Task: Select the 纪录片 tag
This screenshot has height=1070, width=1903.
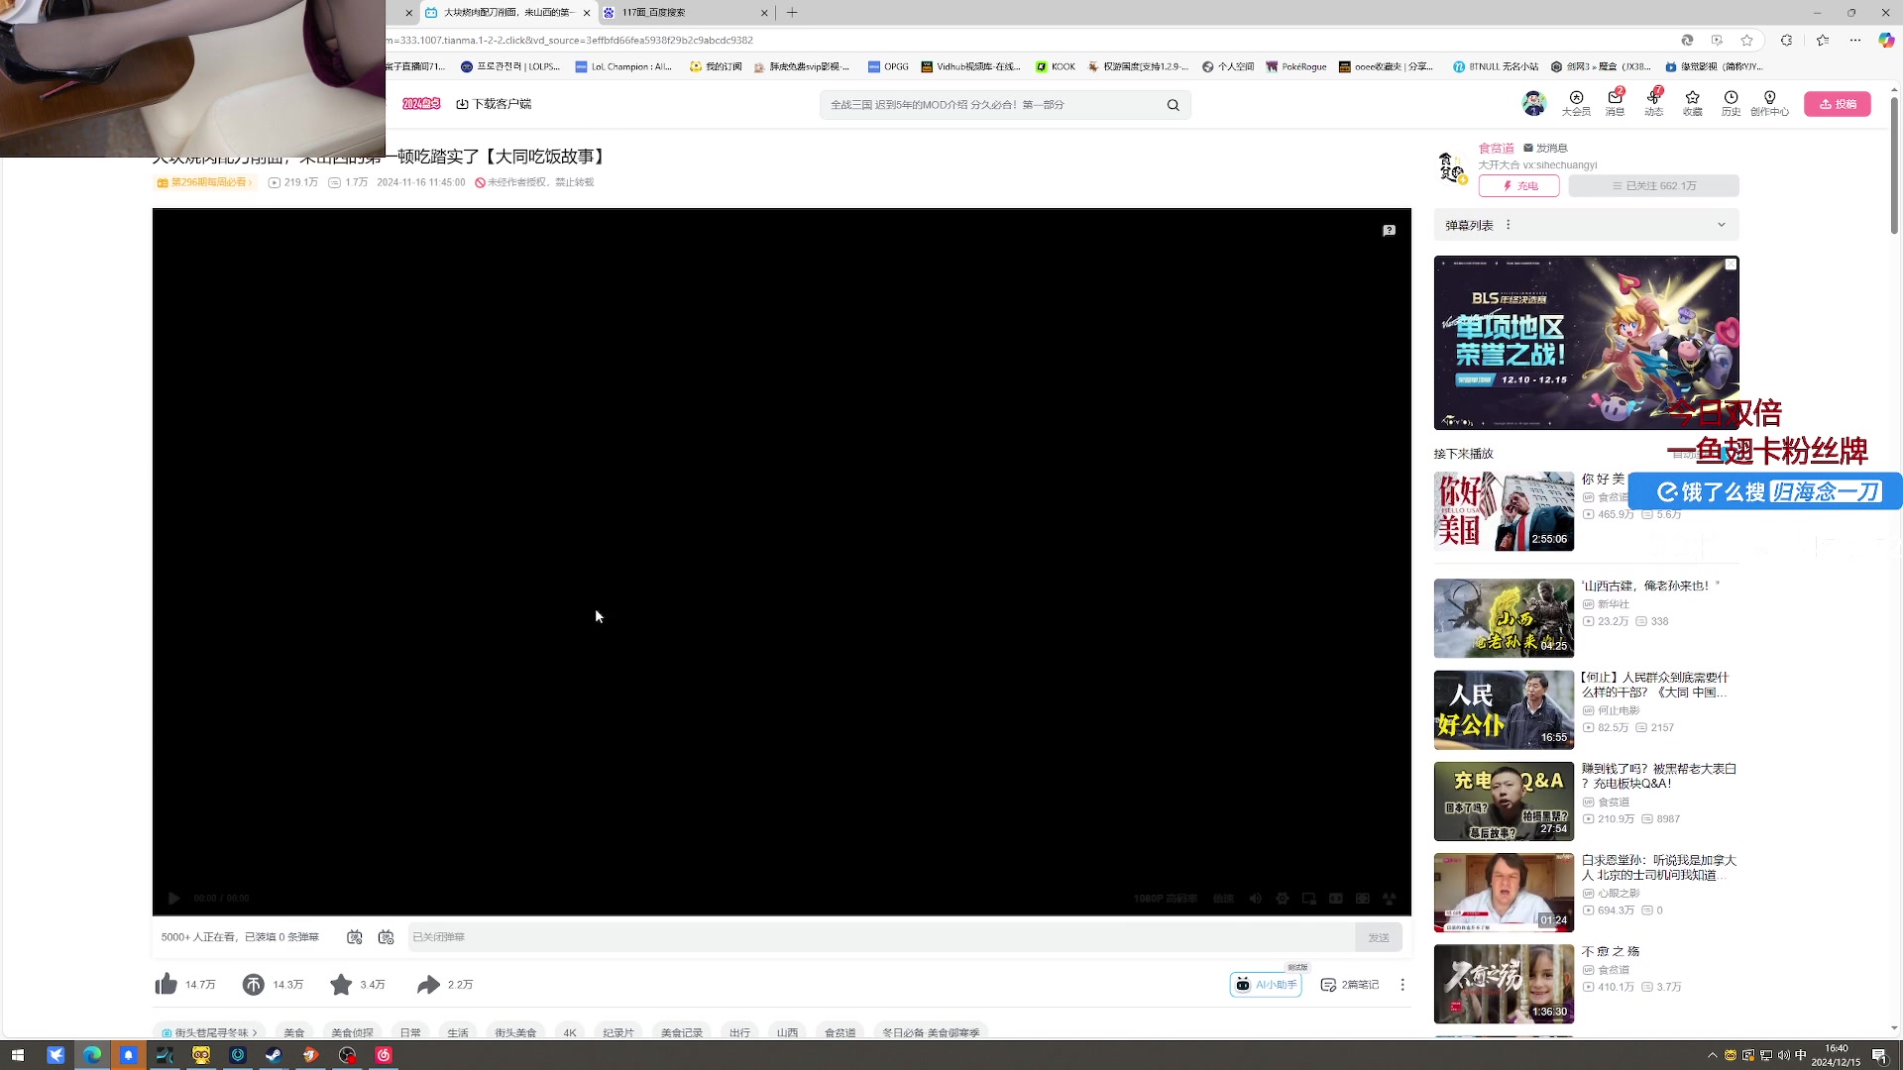Action: (x=618, y=1032)
